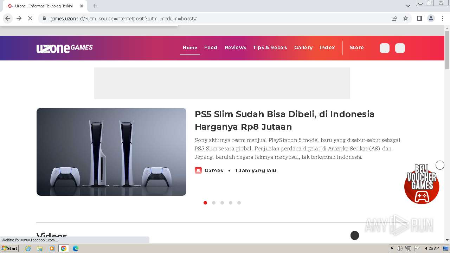Click the network tray icon
Image resolution: width=450 pixels, height=253 pixels.
pyautogui.click(x=408, y=248)
